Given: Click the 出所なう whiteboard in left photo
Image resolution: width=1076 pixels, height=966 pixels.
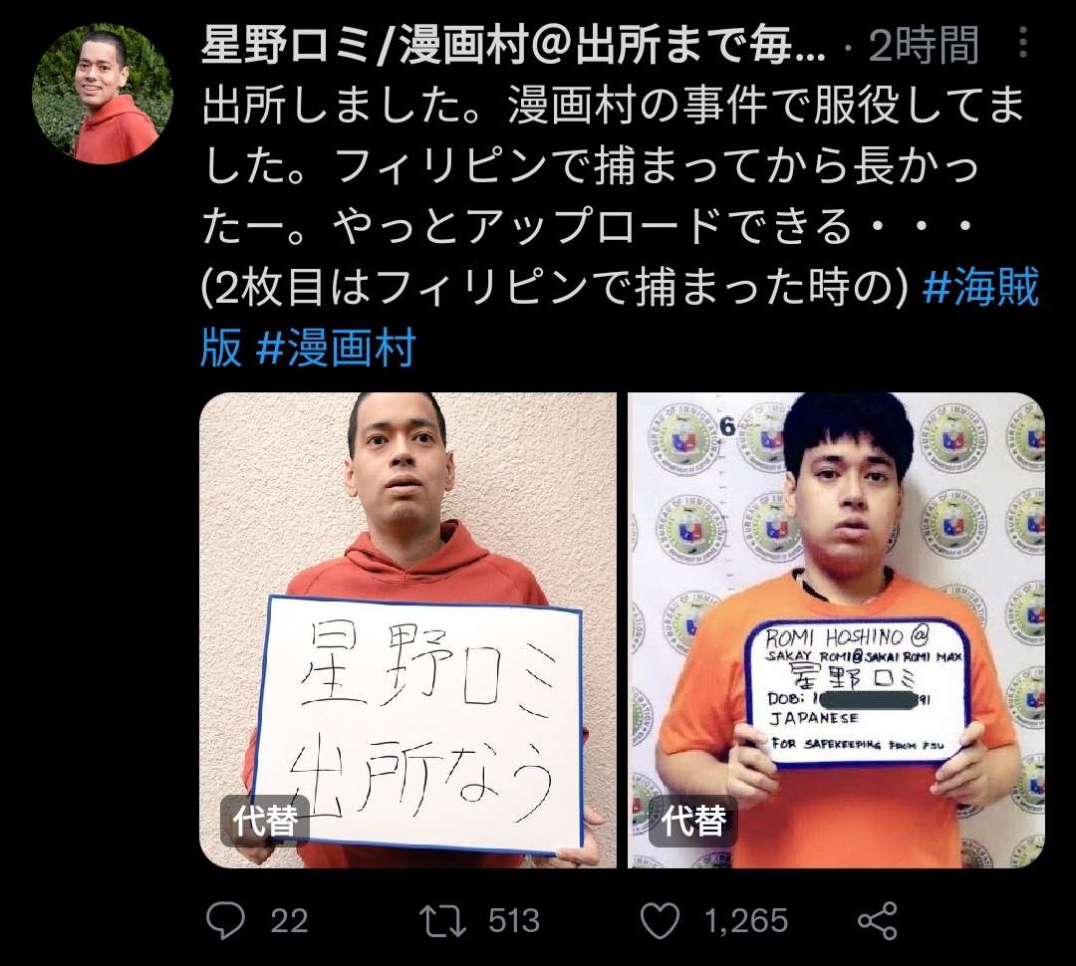Looking at the screenshot, I should (417, 724).
